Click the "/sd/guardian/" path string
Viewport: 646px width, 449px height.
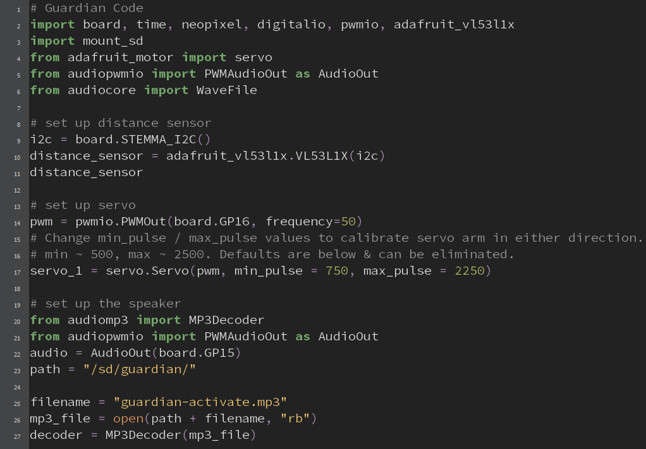click(140, 369)
